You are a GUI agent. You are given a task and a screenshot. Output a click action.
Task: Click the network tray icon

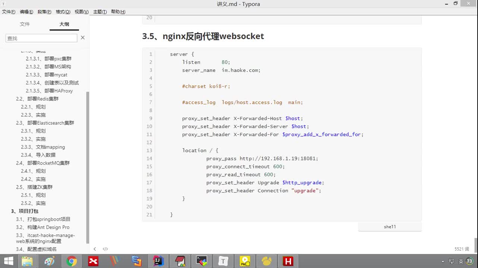(452, 261)
